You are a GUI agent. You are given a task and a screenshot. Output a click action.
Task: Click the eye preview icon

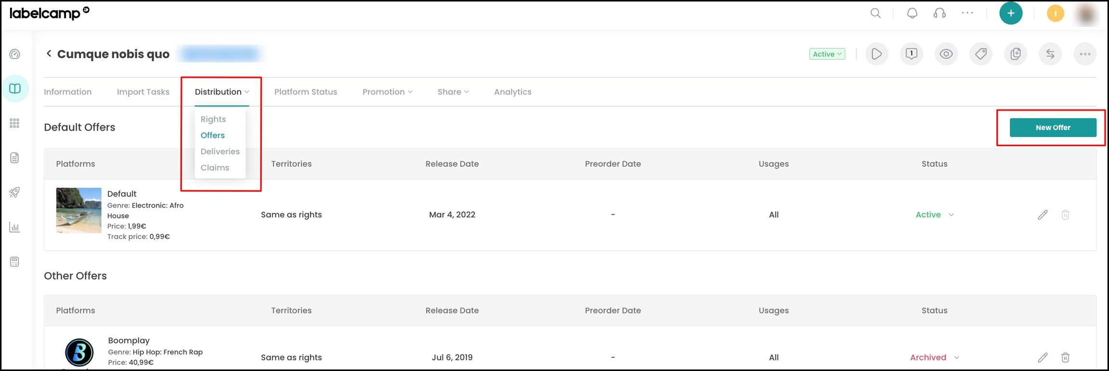[946, 54]
